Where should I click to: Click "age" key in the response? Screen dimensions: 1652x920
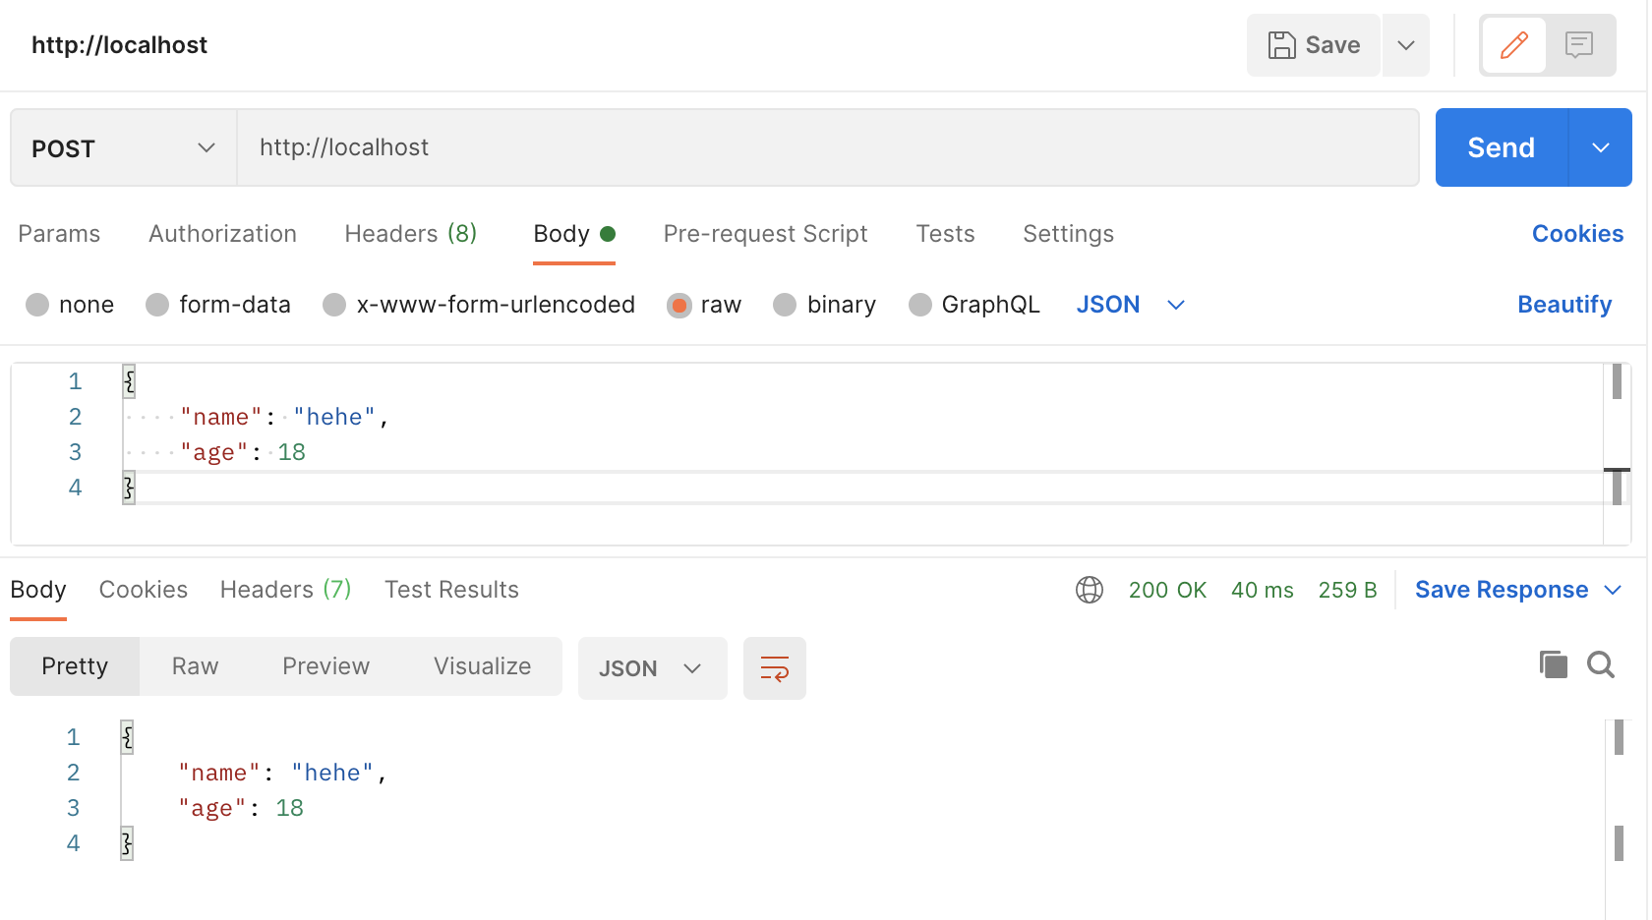(x=212, y=808)
